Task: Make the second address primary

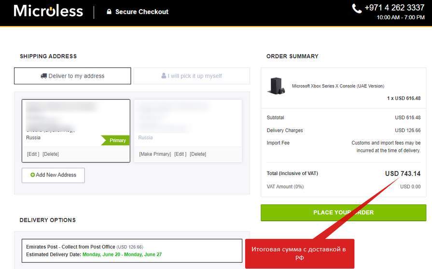Action: point(155,154)
